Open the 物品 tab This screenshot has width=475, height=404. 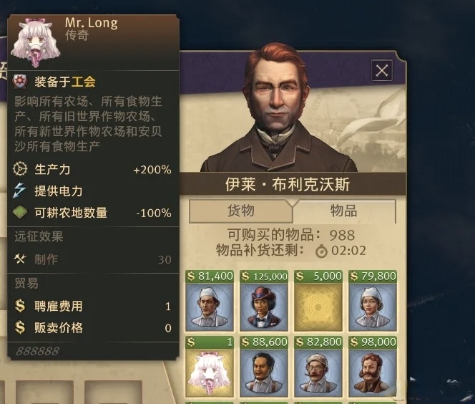click(344, 211)
